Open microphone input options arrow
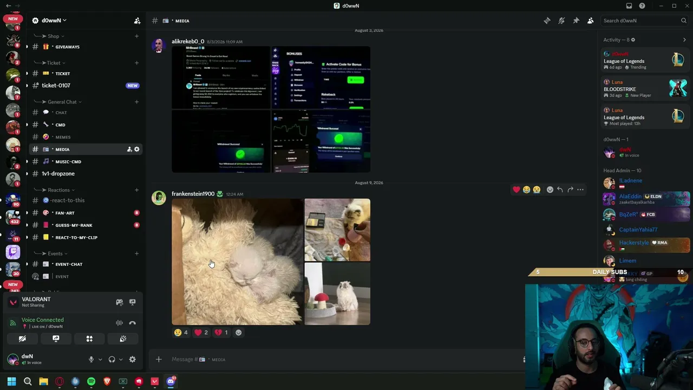 tap(100, 360)
